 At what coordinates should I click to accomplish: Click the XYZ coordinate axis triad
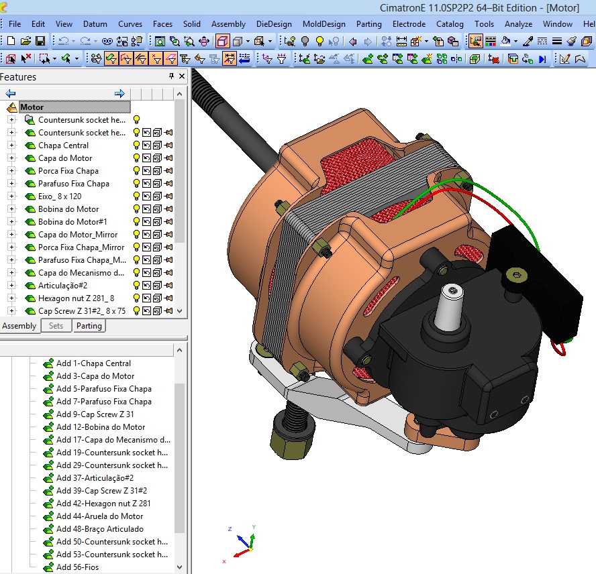242,544
